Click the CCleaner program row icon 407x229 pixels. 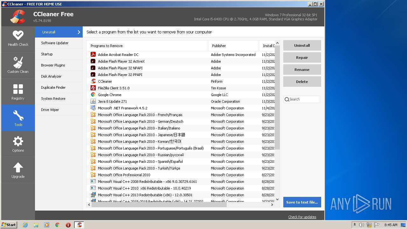(93, 81)
